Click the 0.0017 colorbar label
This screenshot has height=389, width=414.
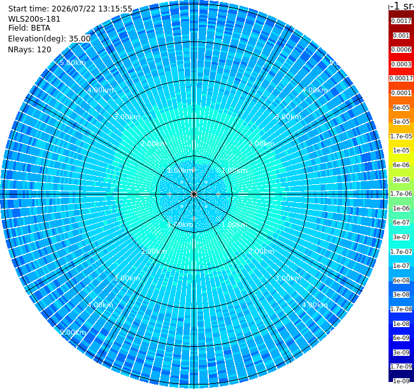401,21
